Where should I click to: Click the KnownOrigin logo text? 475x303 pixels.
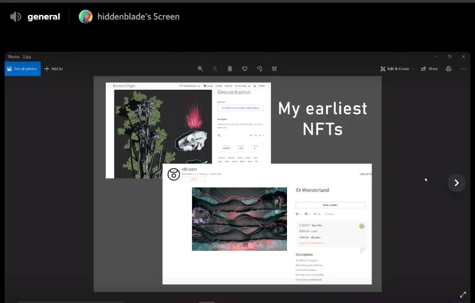(124, 86)
